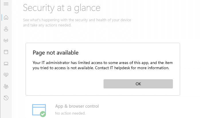Open Family options from the sidebar
Screen dimensions: 201x118
point(6,86)
